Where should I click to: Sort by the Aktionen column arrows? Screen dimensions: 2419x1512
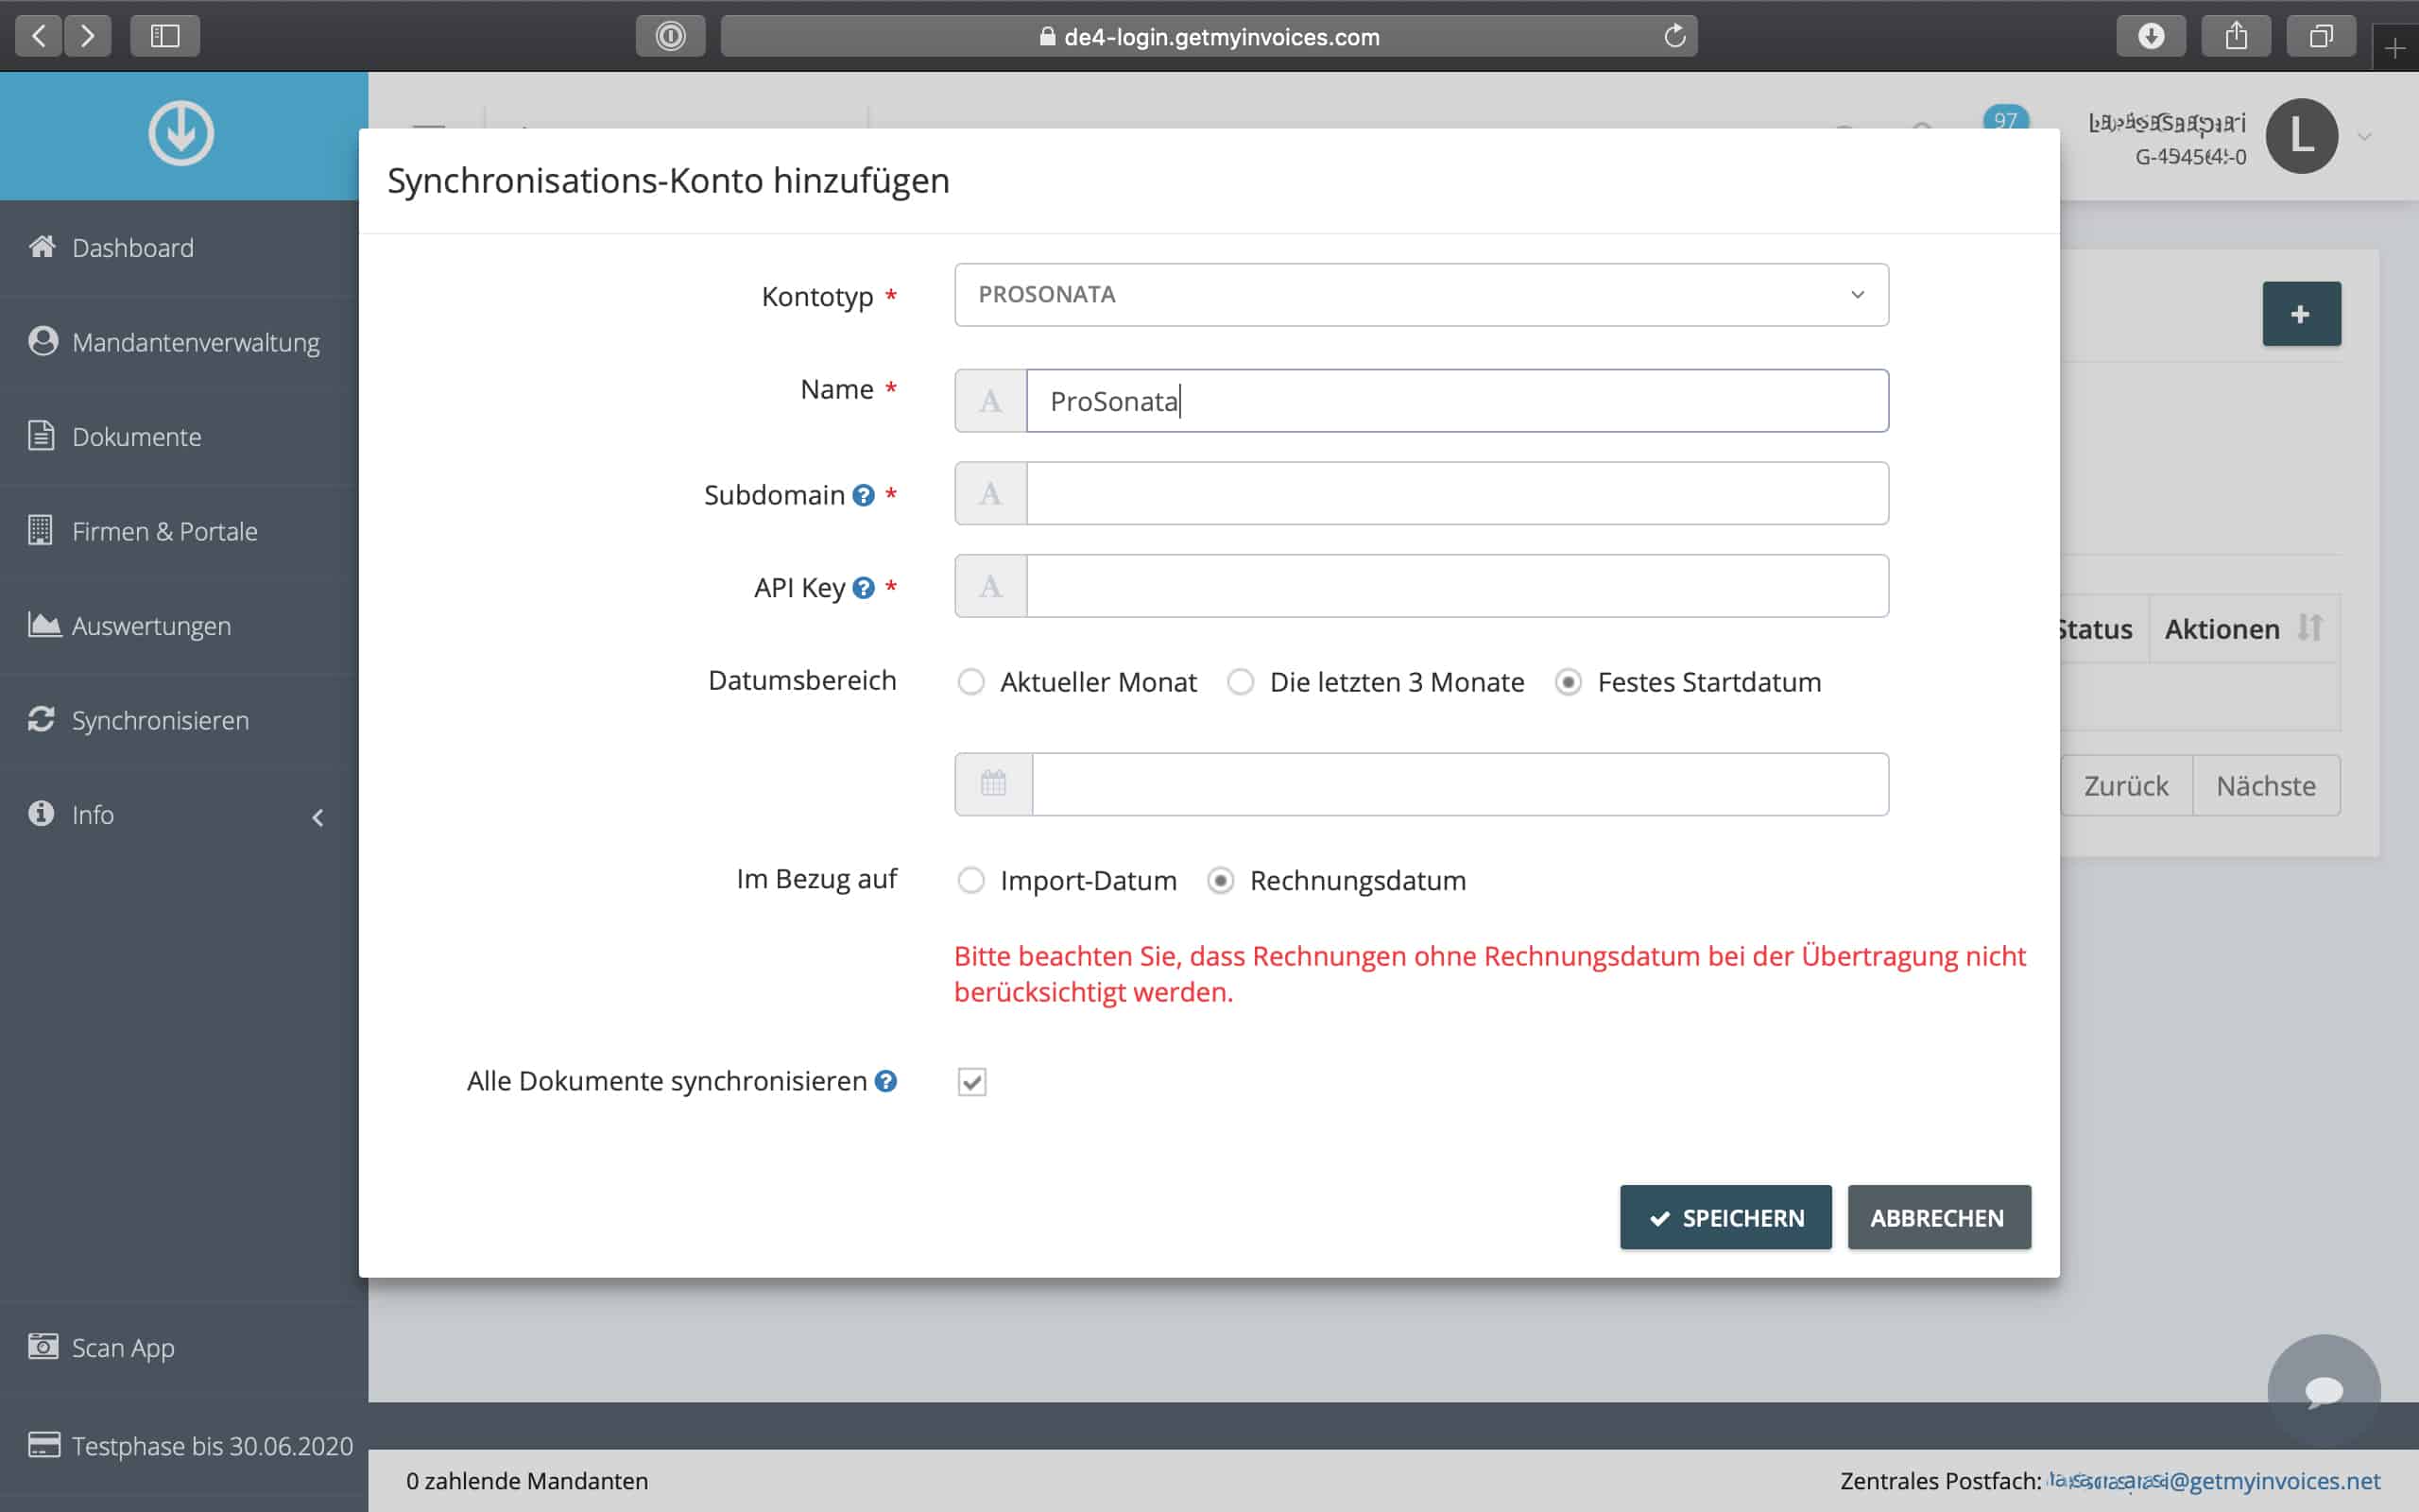2310,628
